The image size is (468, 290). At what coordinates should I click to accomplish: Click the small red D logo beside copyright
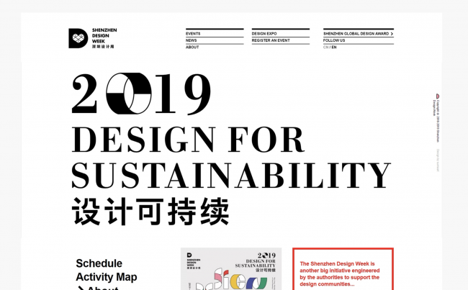point(438,96)
